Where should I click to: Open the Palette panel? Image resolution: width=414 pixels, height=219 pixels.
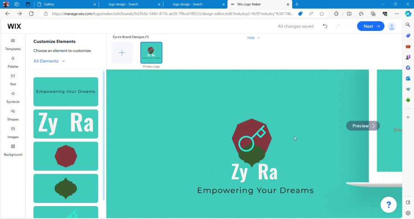tap(13, 61)
